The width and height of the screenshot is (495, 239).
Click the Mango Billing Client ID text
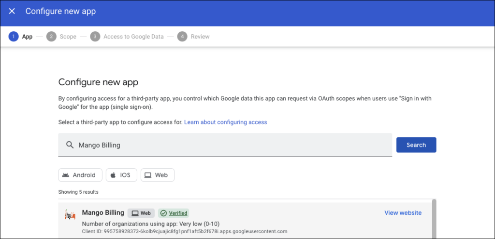pos(185,231)
